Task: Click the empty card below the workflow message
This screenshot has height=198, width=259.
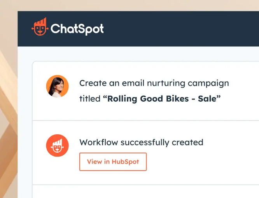Action: tap(146, 191)
